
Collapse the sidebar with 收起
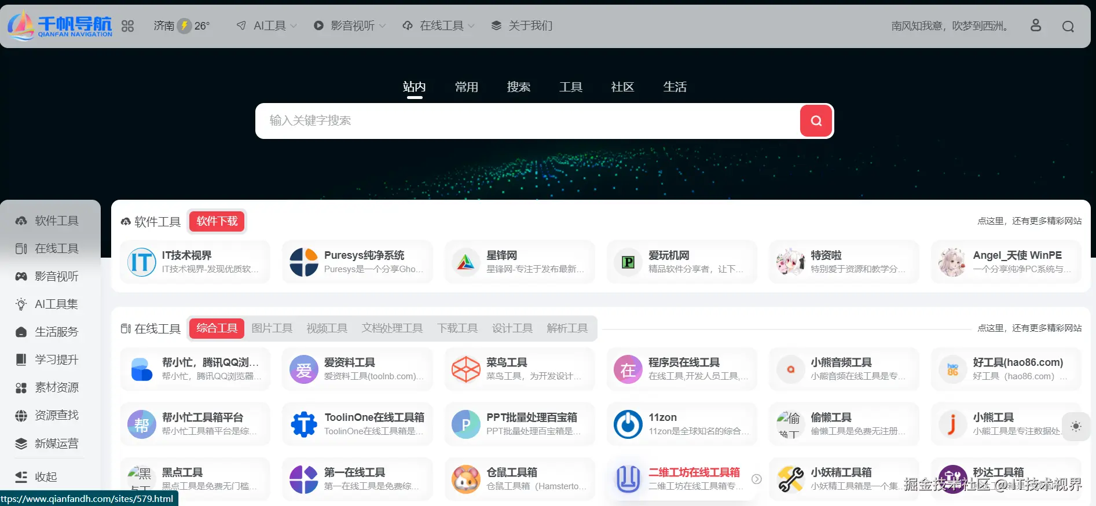pos(36,476)
